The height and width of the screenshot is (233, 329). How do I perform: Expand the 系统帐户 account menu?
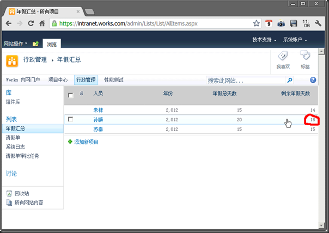coord(295,40)
